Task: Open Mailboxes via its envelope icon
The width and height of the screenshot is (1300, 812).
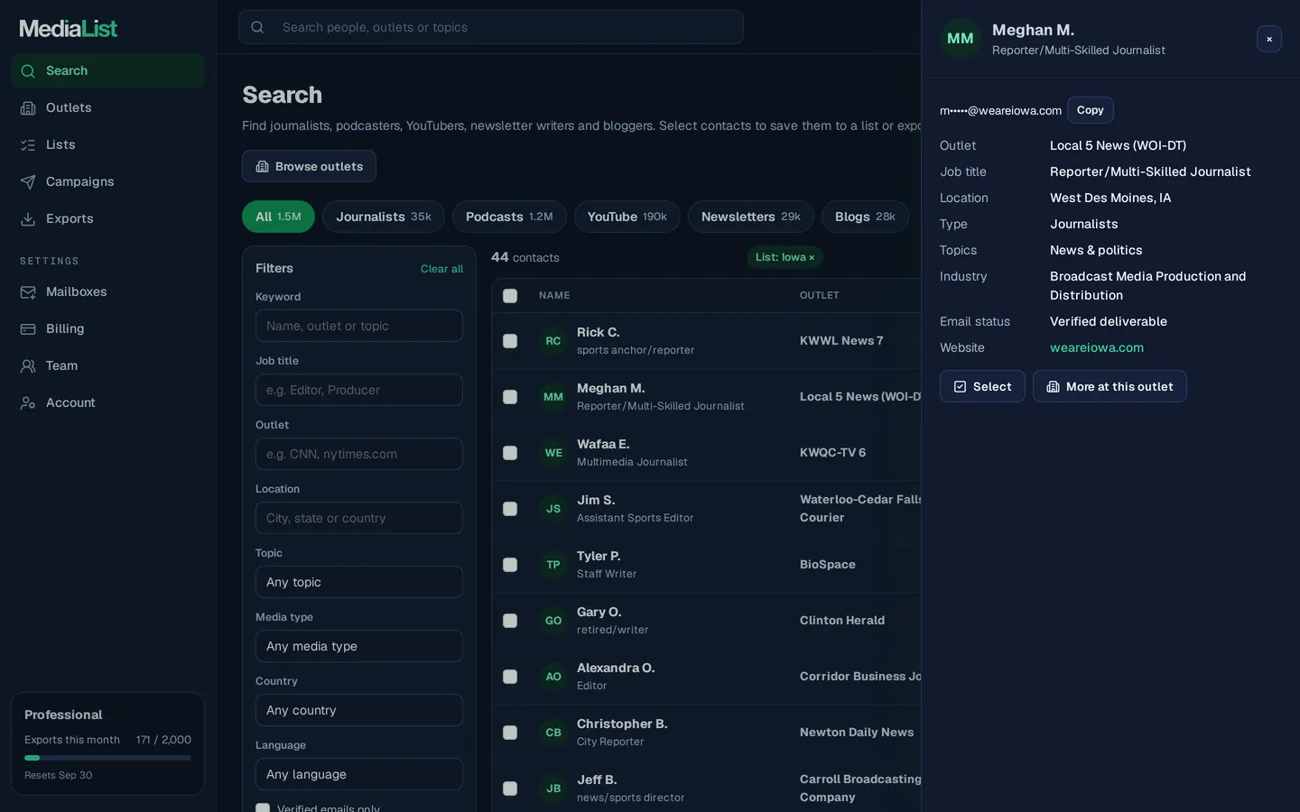Action: point(28,292)
